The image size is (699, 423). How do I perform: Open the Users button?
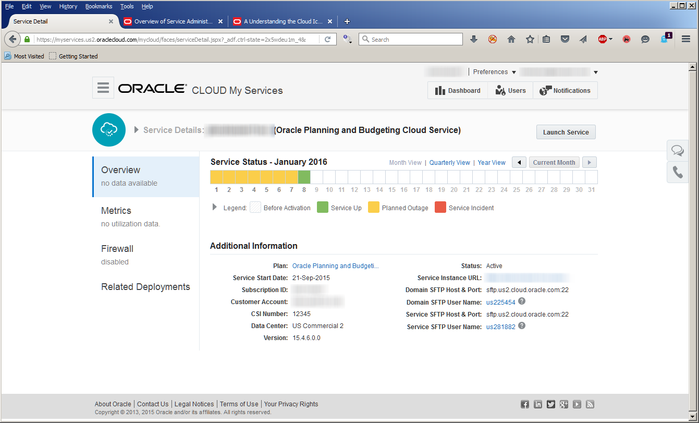tap(510, 90)
